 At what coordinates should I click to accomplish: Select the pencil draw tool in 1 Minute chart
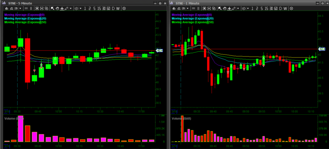click(x=234, y=8)
